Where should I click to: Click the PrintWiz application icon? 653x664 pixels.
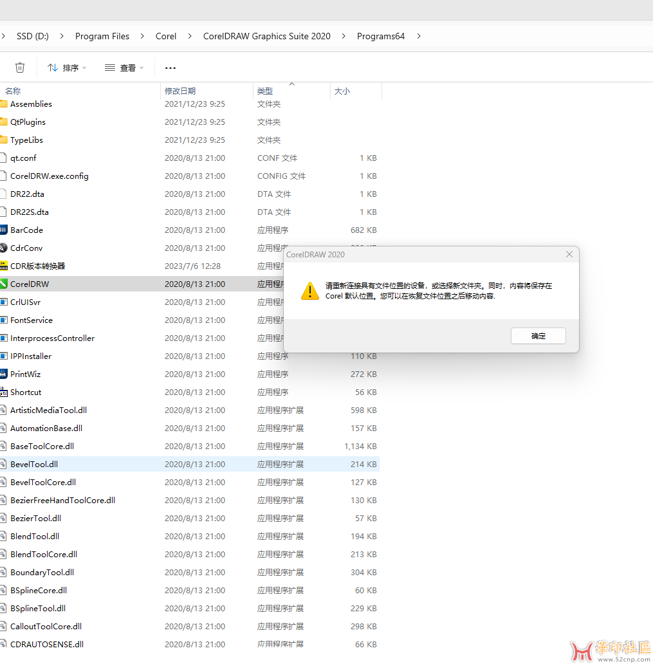(x=3, y=374)
